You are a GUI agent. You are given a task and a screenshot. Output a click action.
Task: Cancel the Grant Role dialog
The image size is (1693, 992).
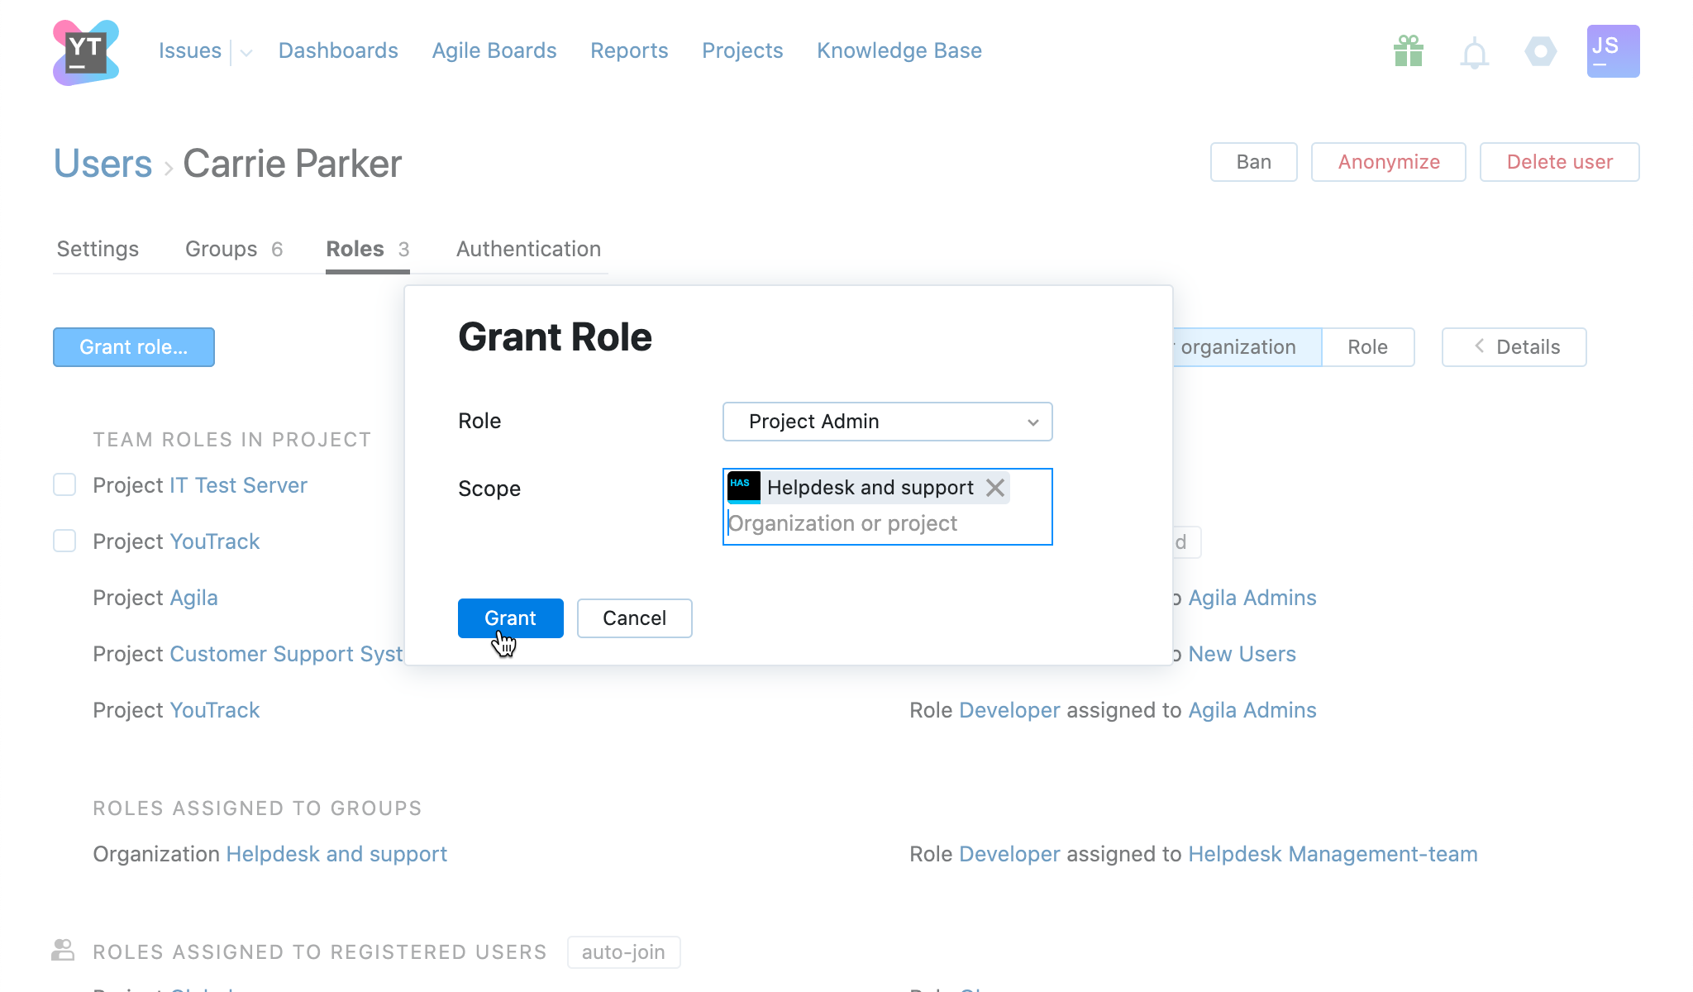(x=634, y=618)
